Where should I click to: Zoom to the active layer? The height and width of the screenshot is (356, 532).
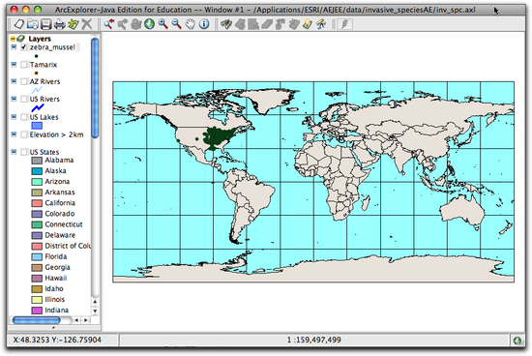click(136, 24)
